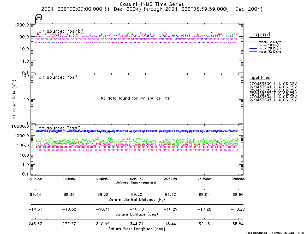This screenshot has width=304, height=234.
Task: Click the date range subtitle starting 2004-336T00:00:00.000
Action: (152, 9)
